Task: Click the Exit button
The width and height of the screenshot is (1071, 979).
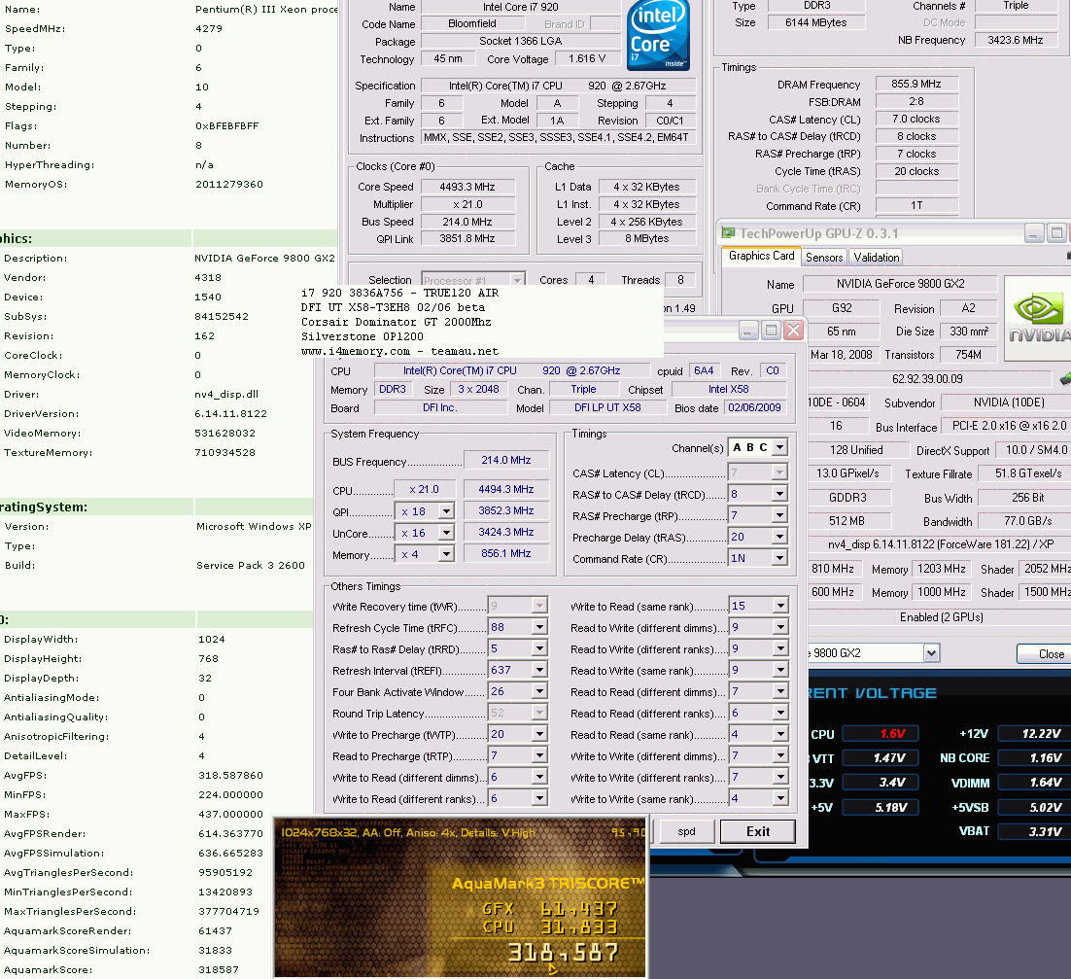Action: click(757, 831)
